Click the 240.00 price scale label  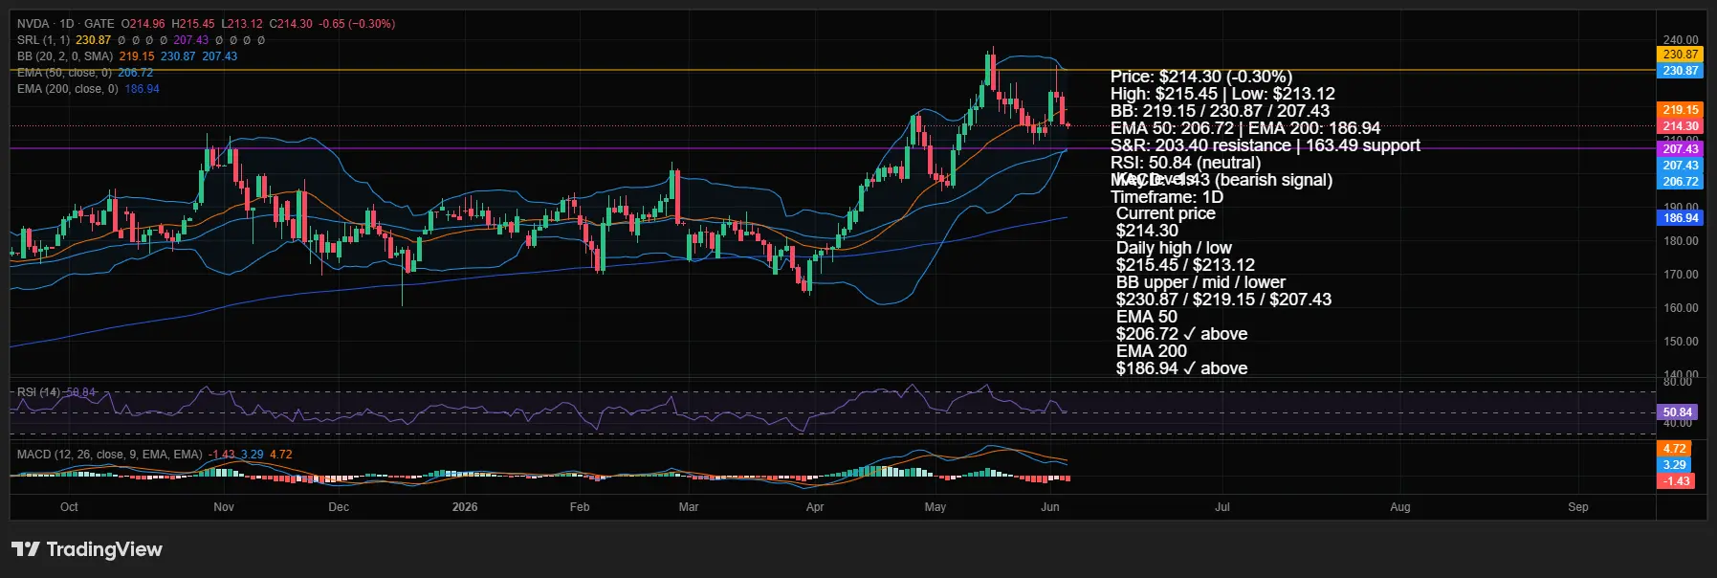pyautogui.click(x=1681, y=41)
